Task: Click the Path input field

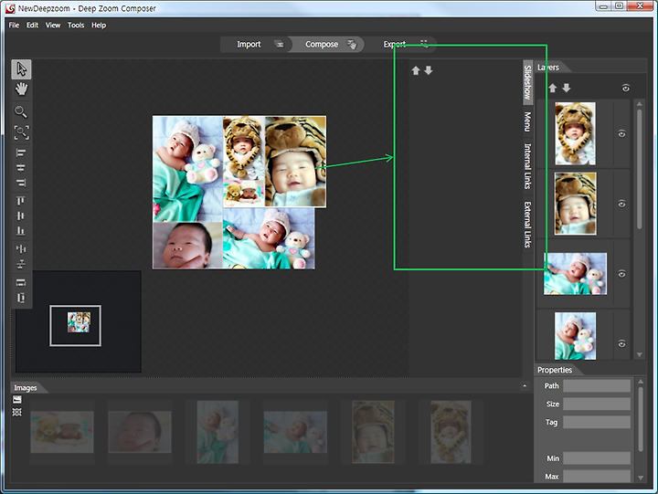Action: click(x=596, y=386)
